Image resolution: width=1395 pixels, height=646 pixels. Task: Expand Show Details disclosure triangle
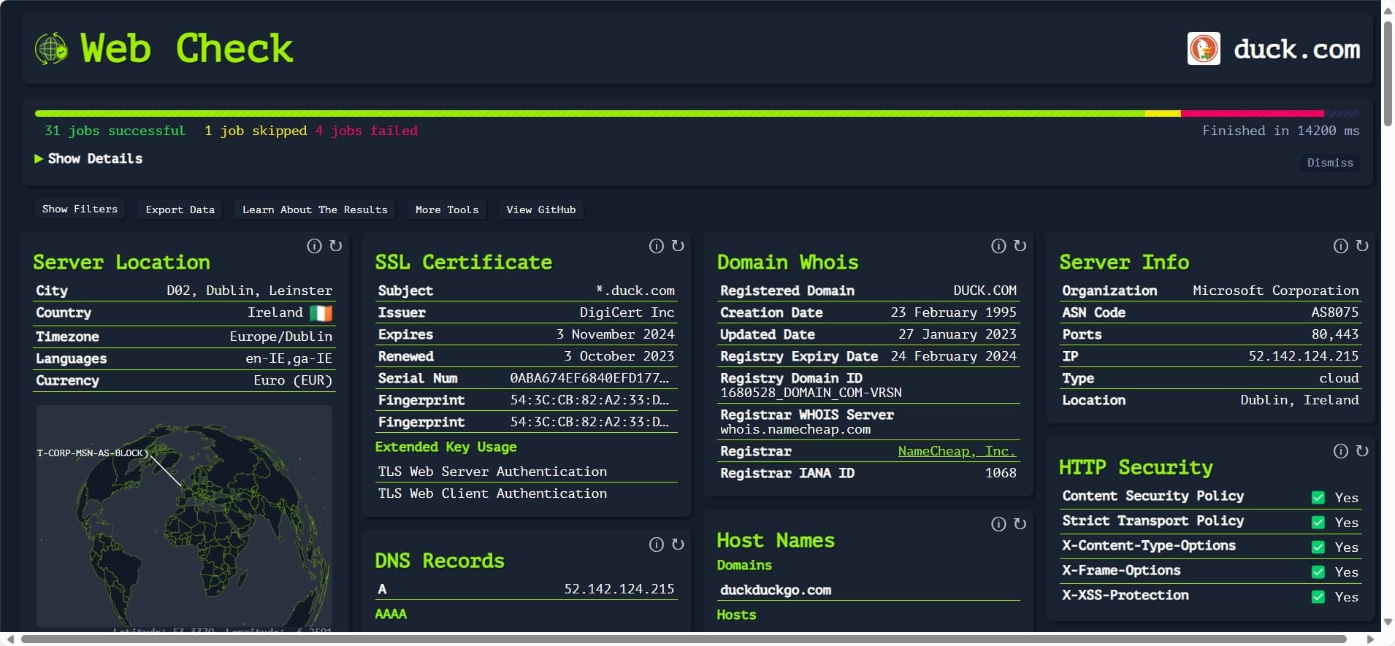point(39,158)
